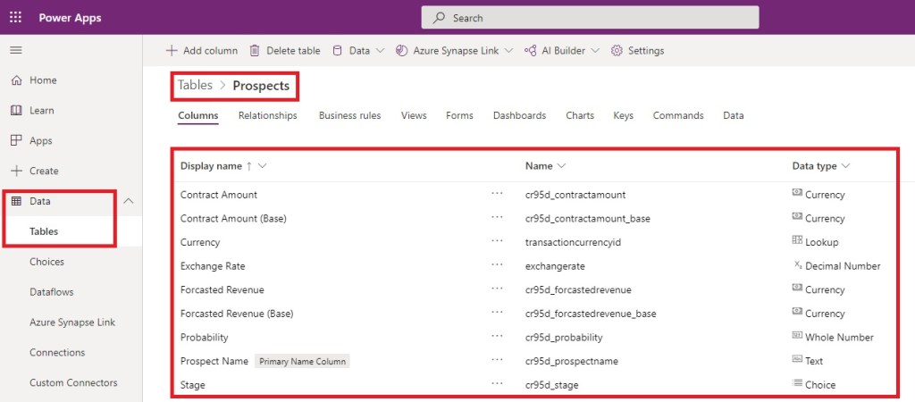
Task: Click Add column in the toolbar
Action: (x=202, y=51)
